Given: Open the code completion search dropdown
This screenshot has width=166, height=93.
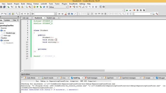Looking at the screenshot, I should 55,14.
